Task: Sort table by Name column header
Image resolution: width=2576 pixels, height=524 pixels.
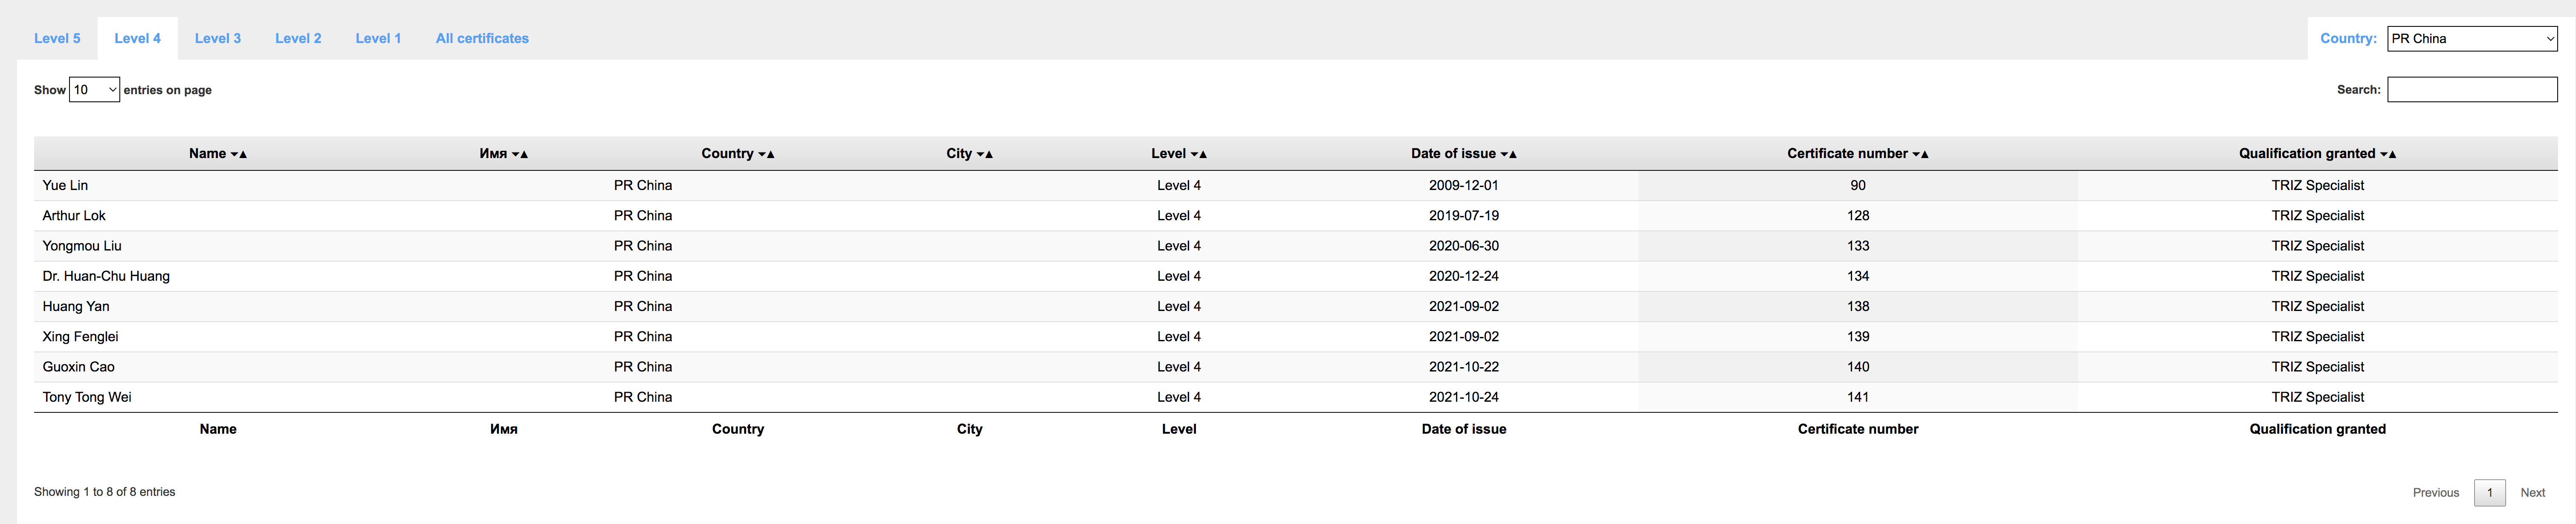Action: coord(218,154)
